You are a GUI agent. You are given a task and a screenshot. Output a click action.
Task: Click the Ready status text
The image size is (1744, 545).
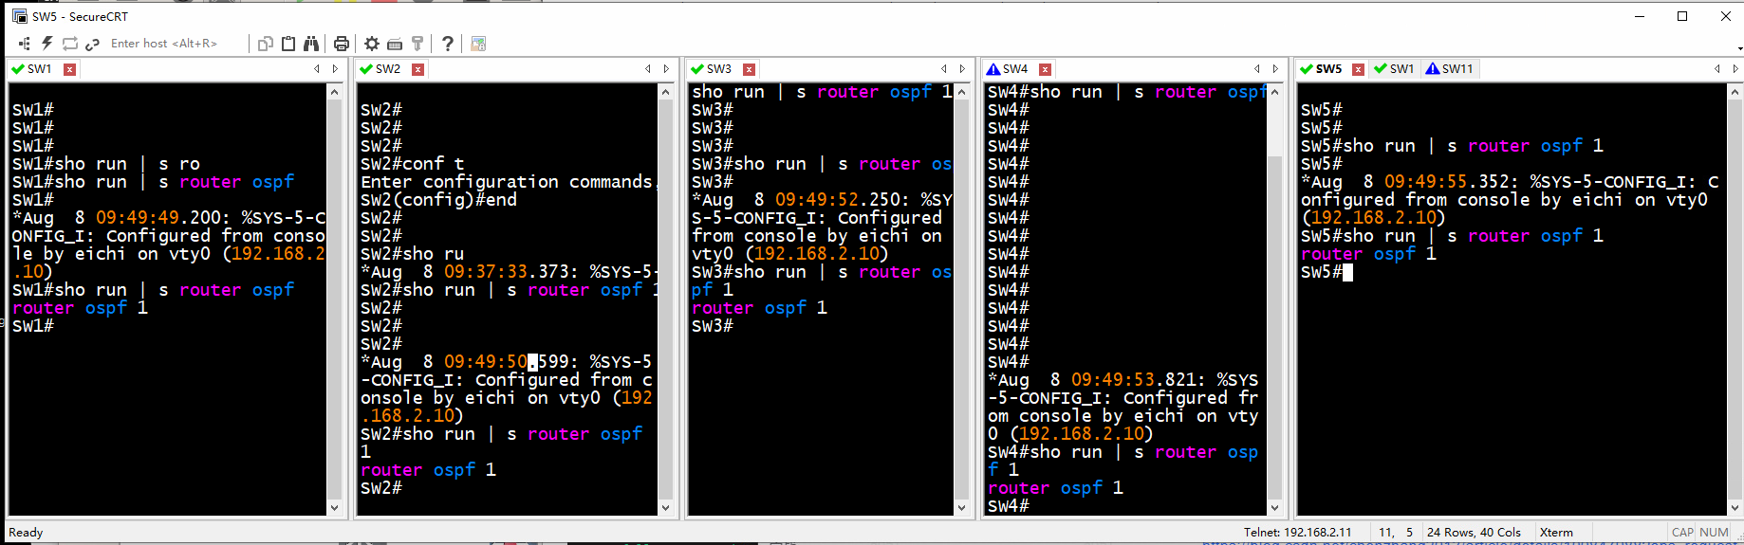[x=26, y=533]
